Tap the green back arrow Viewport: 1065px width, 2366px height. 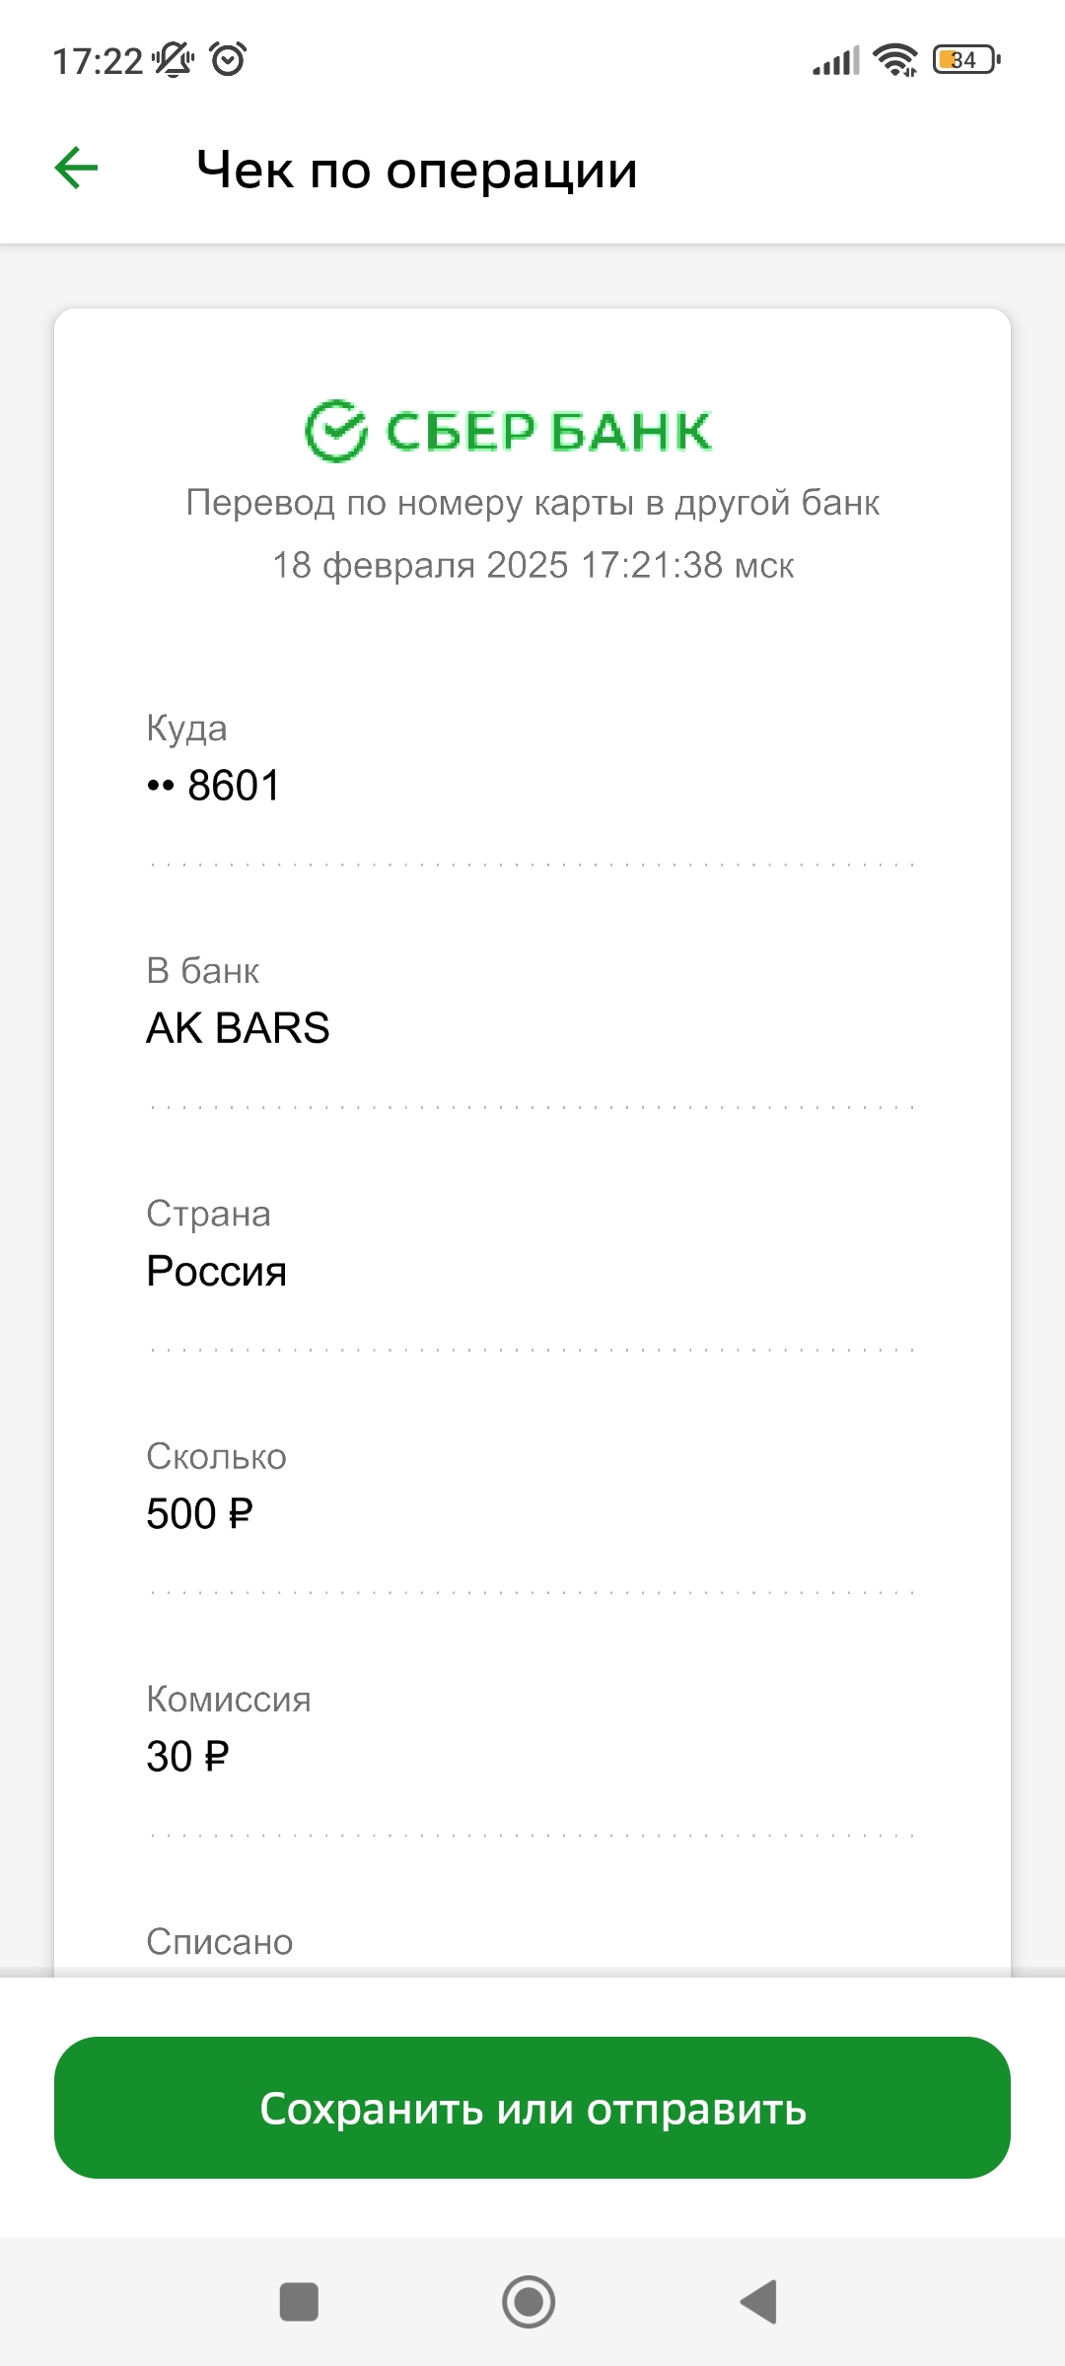77,168
